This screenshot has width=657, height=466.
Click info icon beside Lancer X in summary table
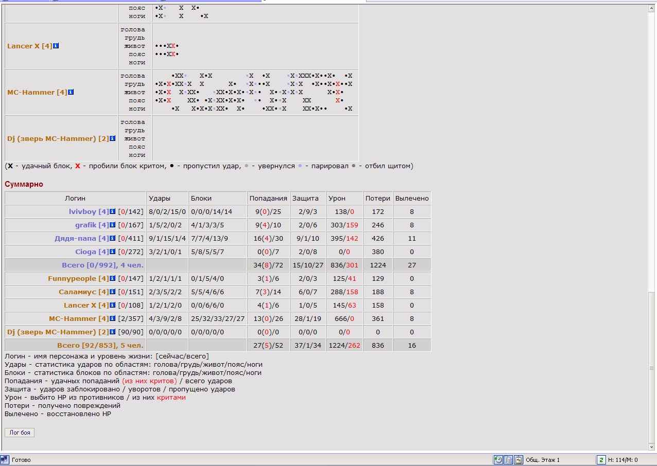[113, 305]
